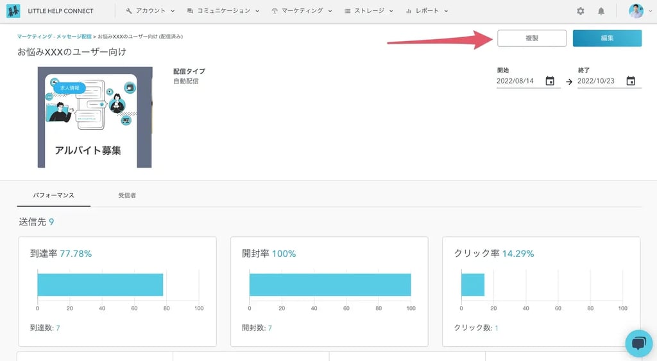Expand the コミュニケーション menu

click(223, 11)
